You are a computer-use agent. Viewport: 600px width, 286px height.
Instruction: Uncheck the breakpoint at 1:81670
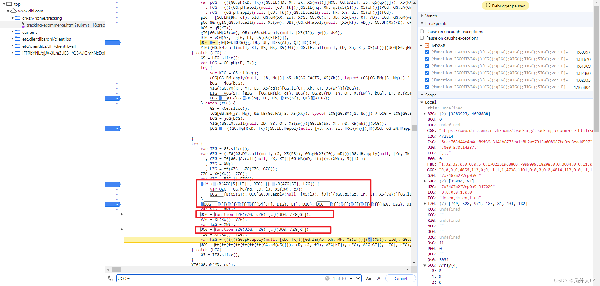click(x=427, y=59)
